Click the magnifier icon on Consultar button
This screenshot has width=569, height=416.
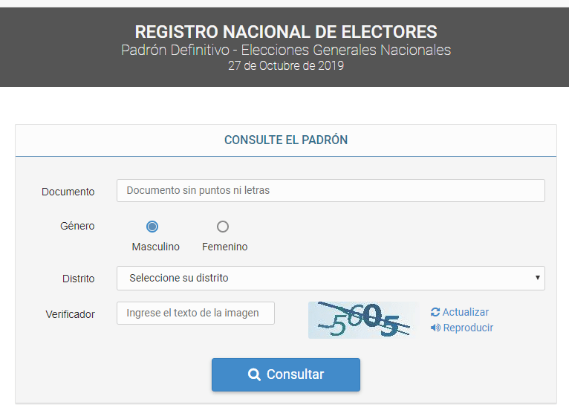[x=254, y=374]
